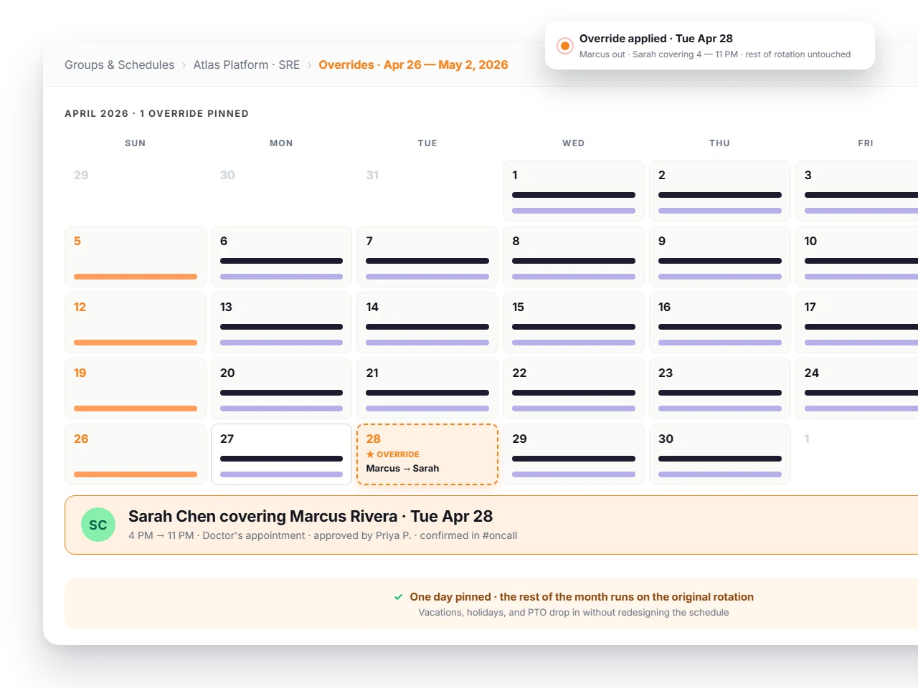Screen dimensions: 918x688
Task: Select Thursday April 2 cell
Action: 720,191
